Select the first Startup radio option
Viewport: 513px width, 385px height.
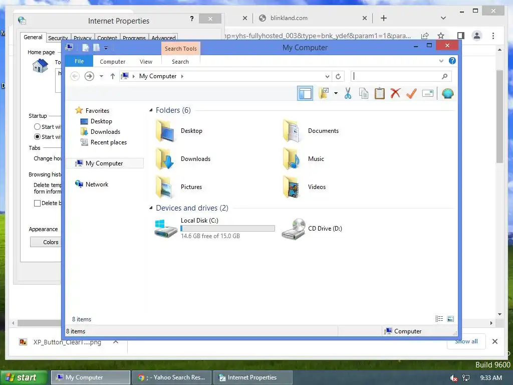[x=37, y=127]
